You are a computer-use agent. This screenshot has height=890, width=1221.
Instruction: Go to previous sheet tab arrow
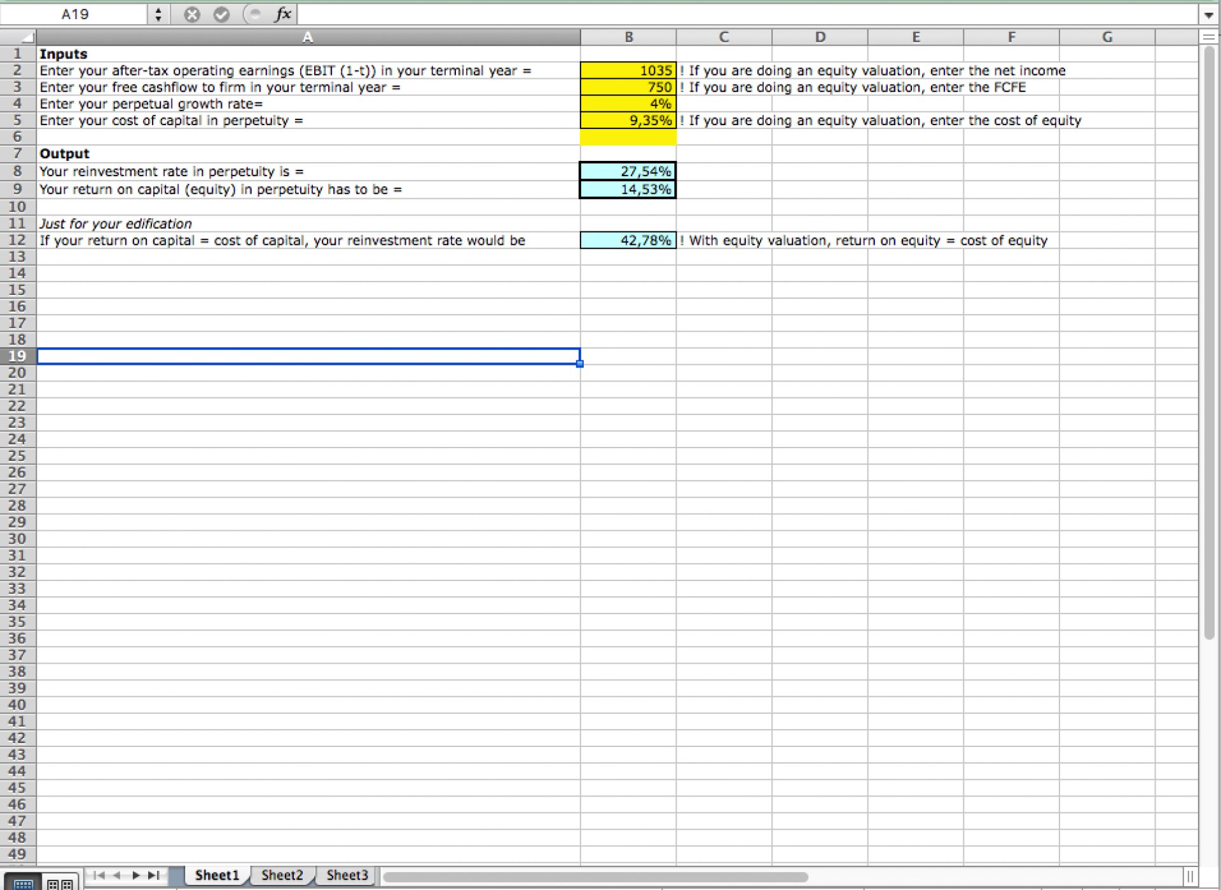click(116, 875)
